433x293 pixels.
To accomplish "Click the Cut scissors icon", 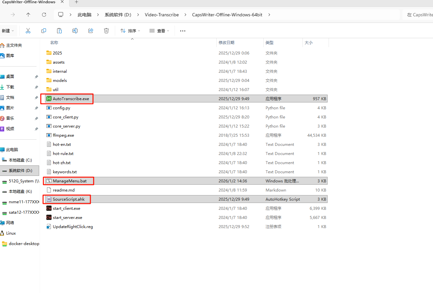I will [x=28, y=31].
